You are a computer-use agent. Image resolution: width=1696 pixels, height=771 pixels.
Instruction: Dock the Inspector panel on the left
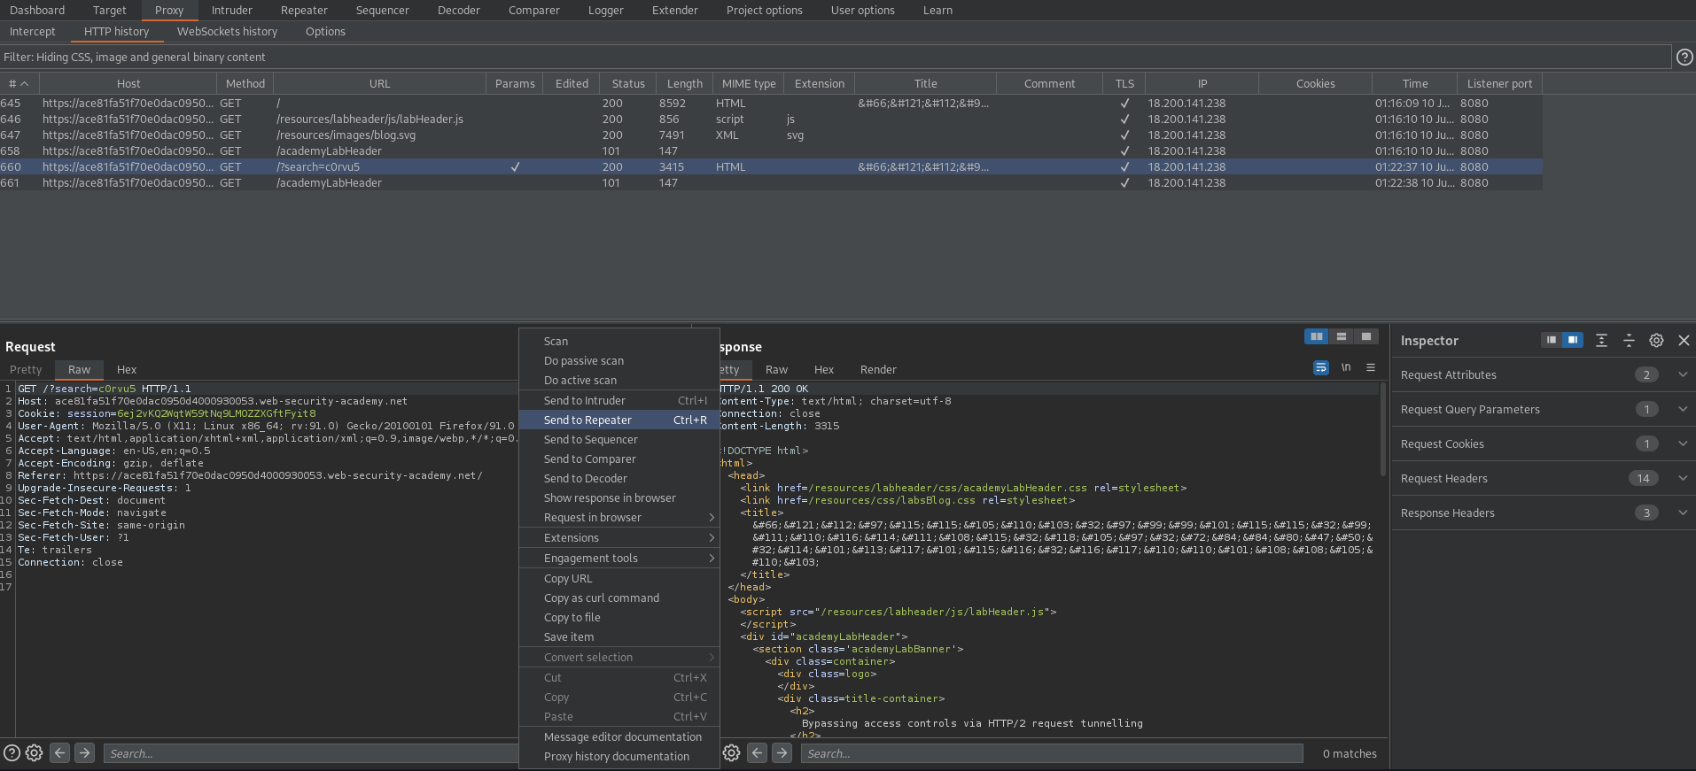coord(1551,340)
